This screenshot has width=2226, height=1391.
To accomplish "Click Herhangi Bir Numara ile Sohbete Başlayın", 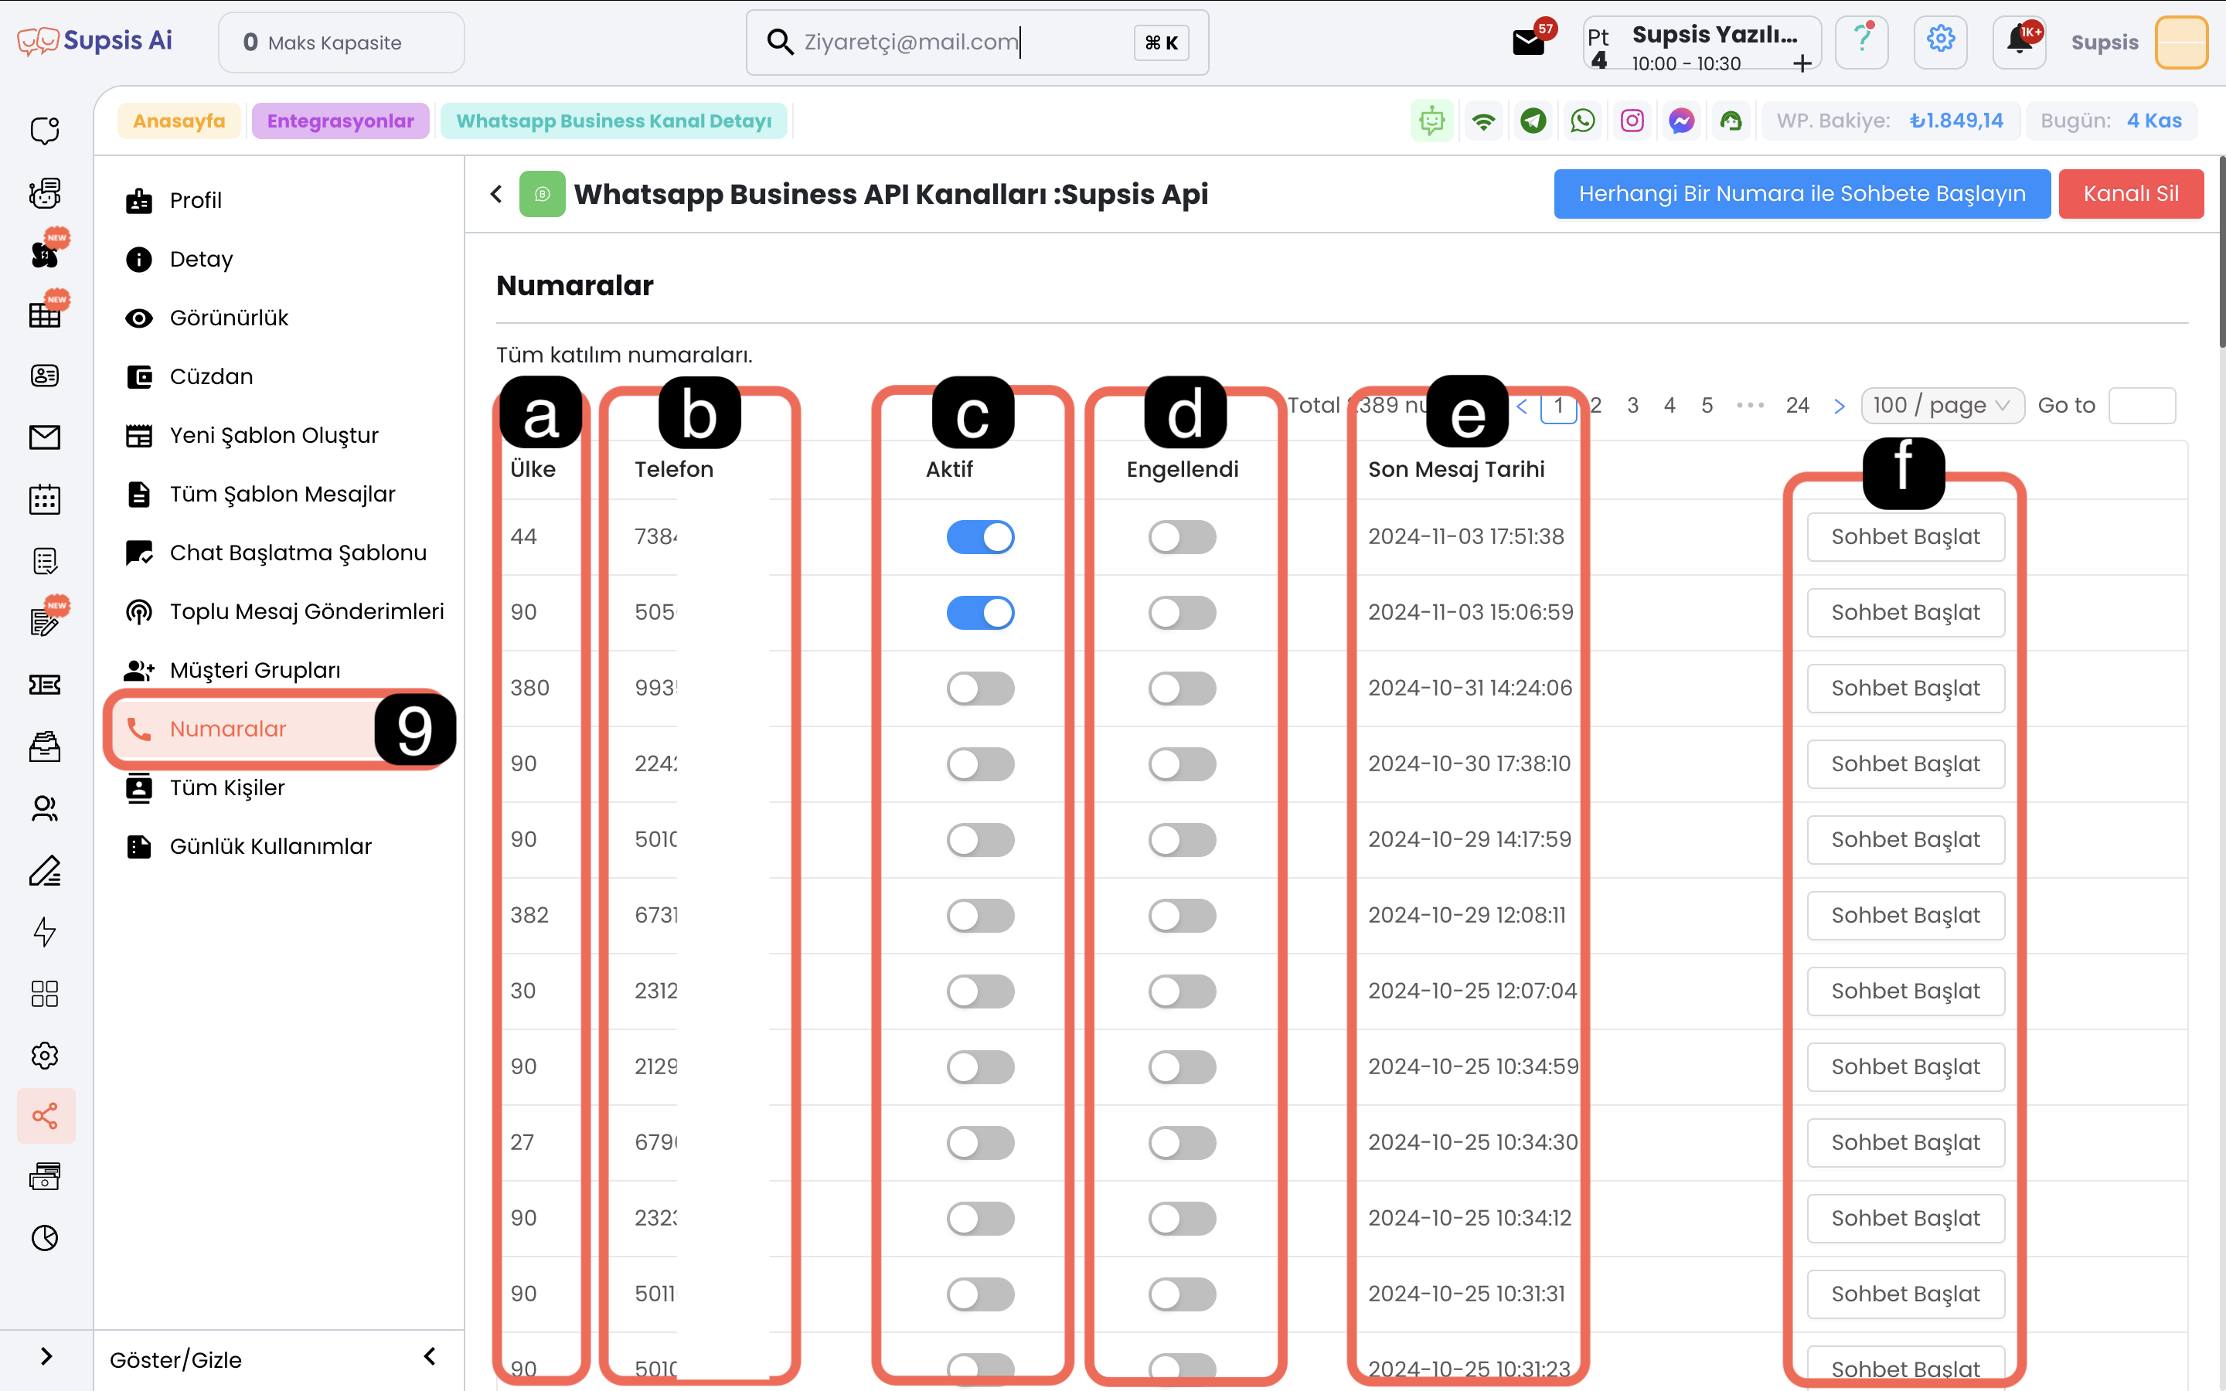I will (1802, 194).
